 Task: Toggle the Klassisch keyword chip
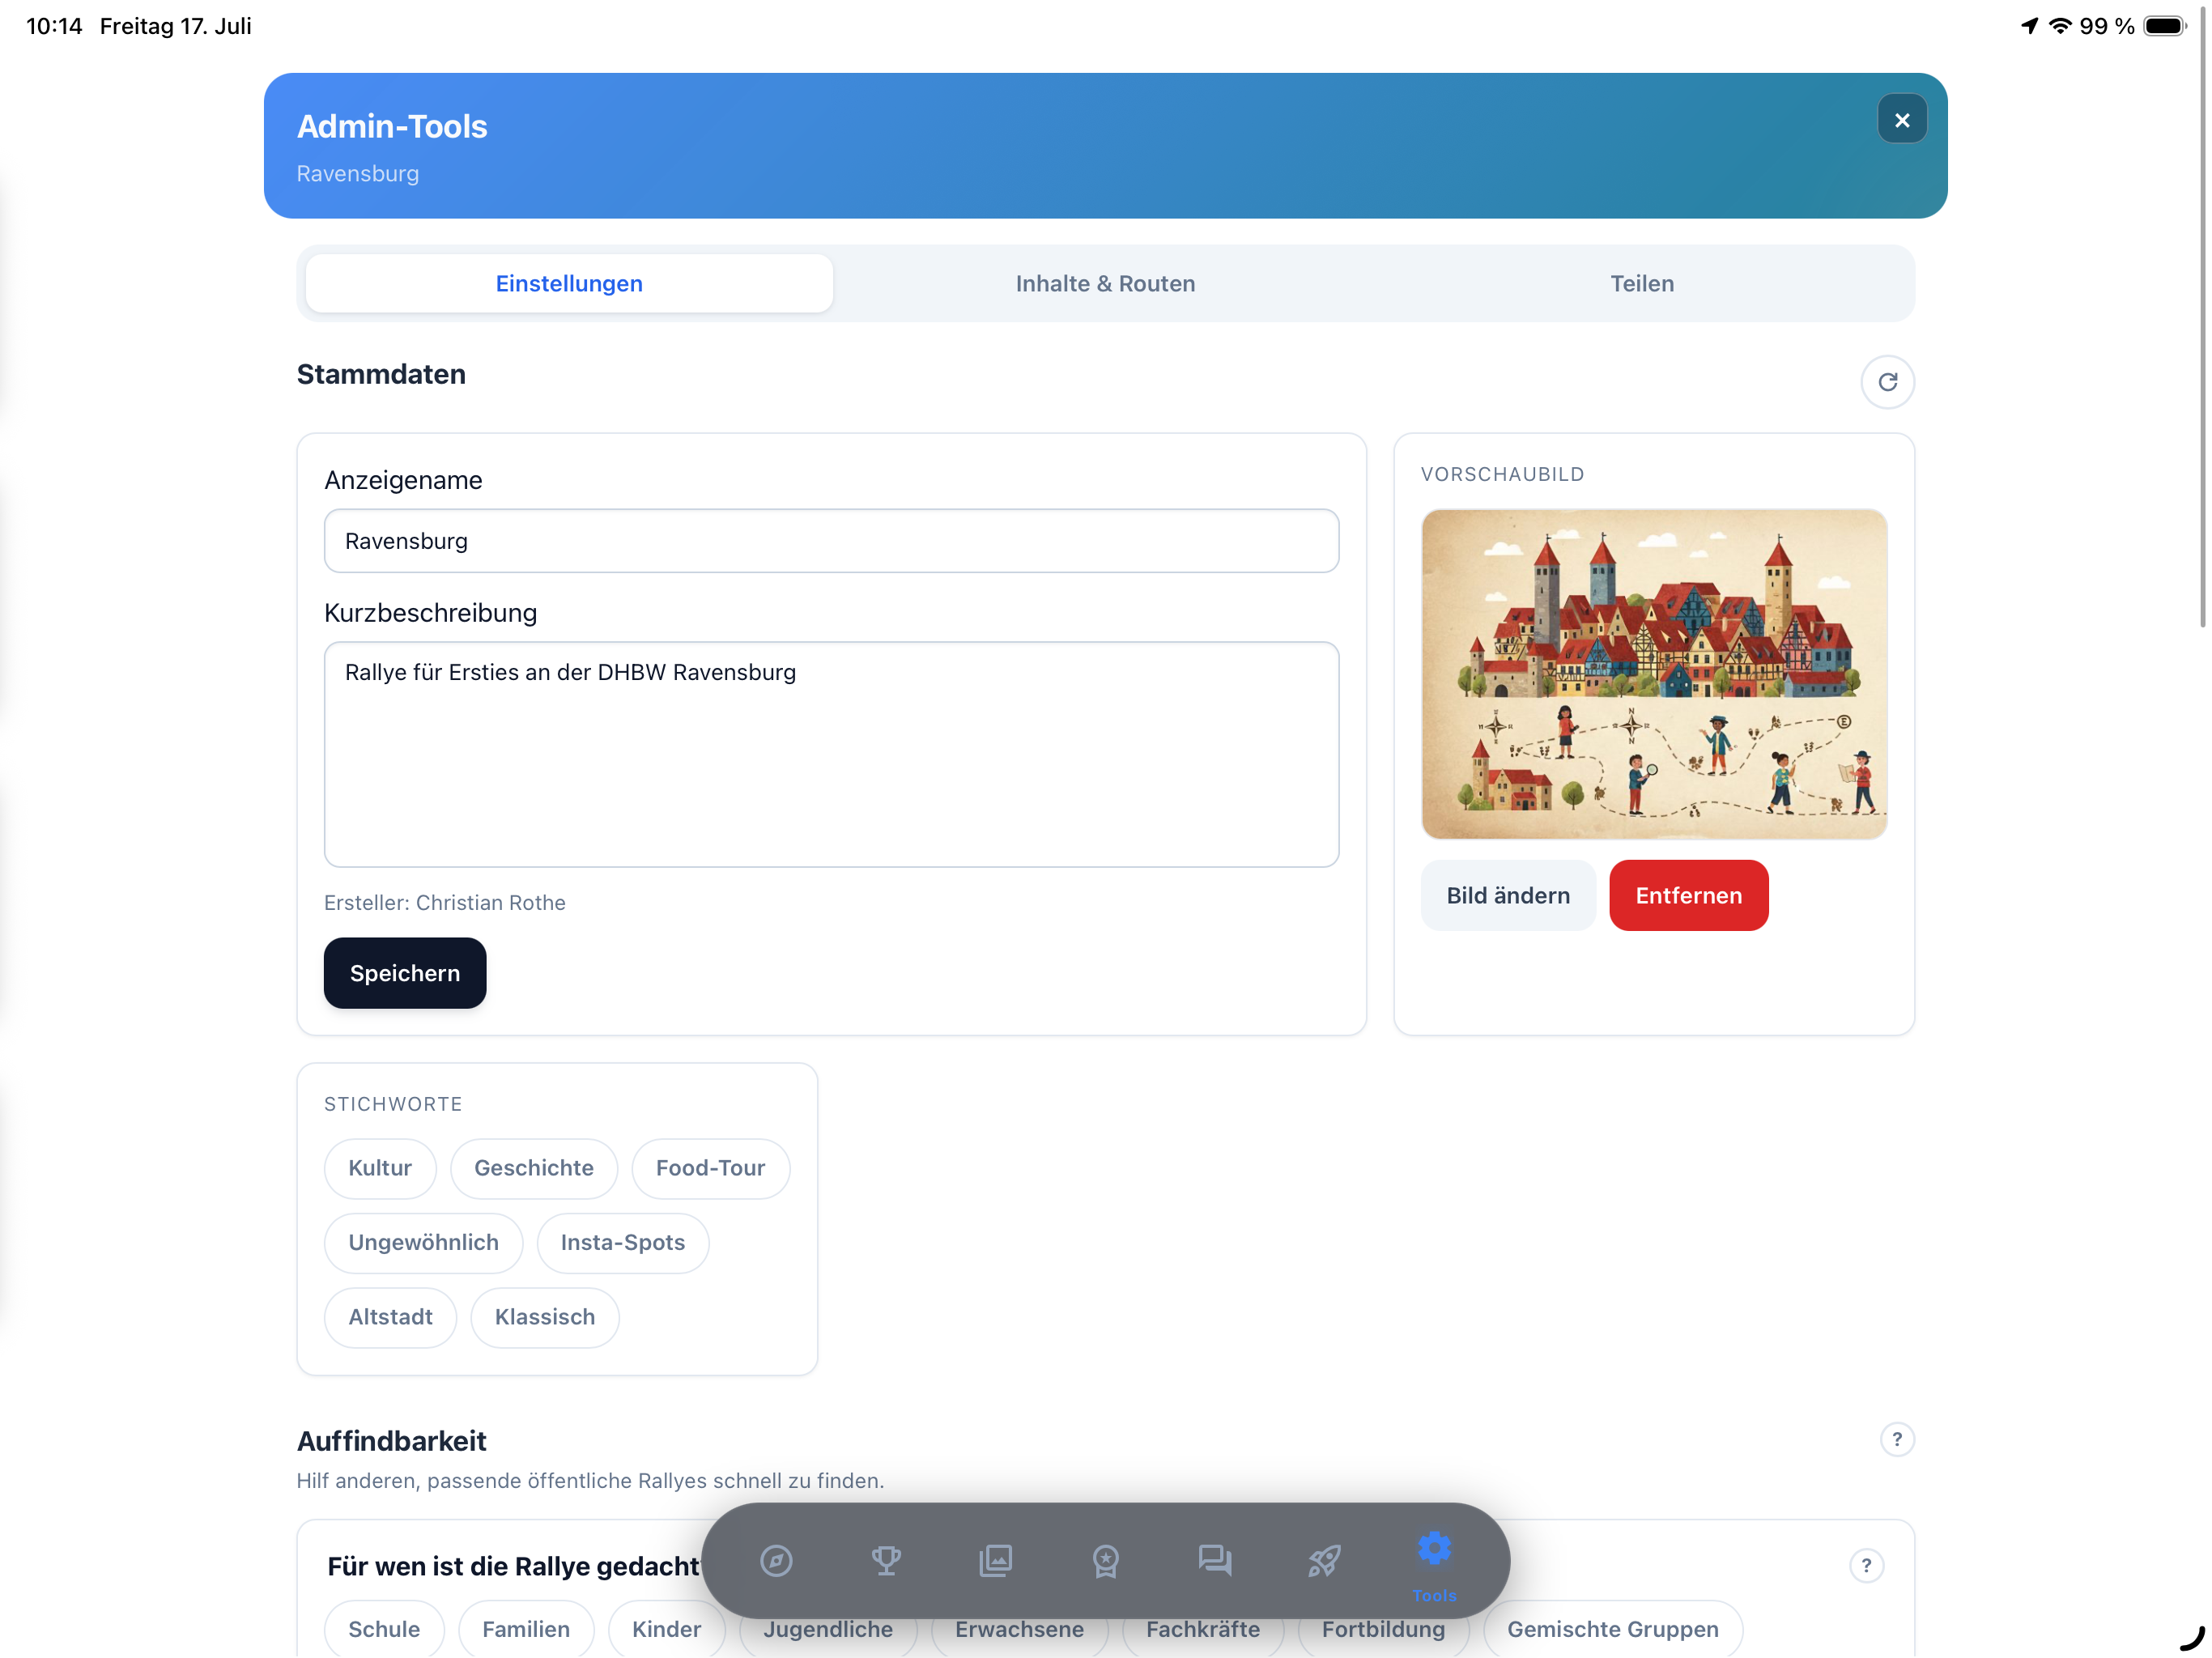coord(545,1317)
